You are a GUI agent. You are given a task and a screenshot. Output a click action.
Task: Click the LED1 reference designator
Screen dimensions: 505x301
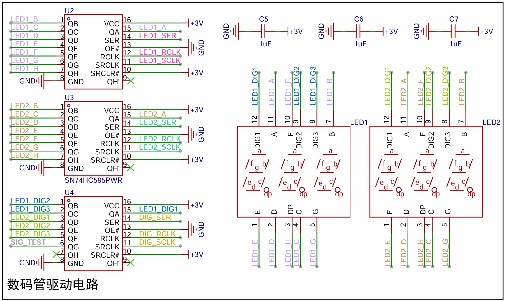pos(359,122)
